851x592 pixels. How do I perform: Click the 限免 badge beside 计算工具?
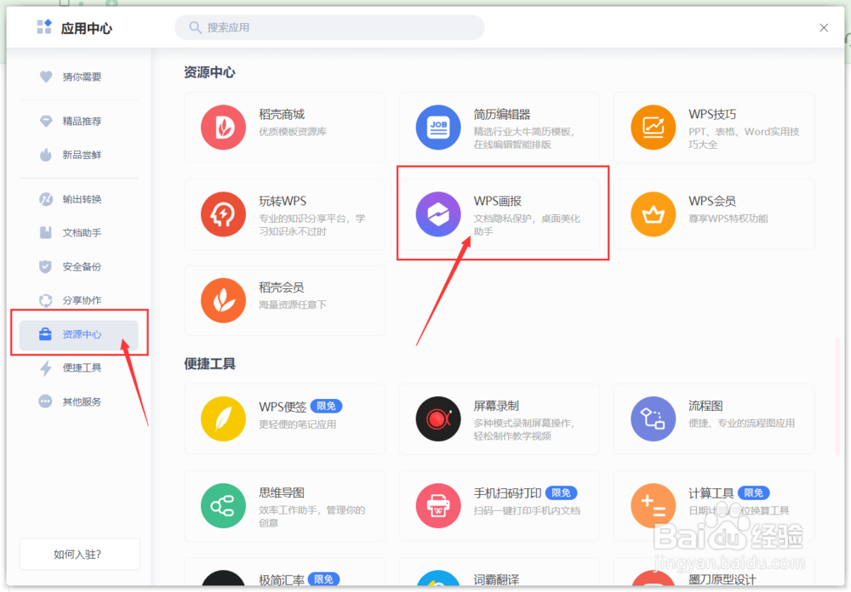click(753, 492)
